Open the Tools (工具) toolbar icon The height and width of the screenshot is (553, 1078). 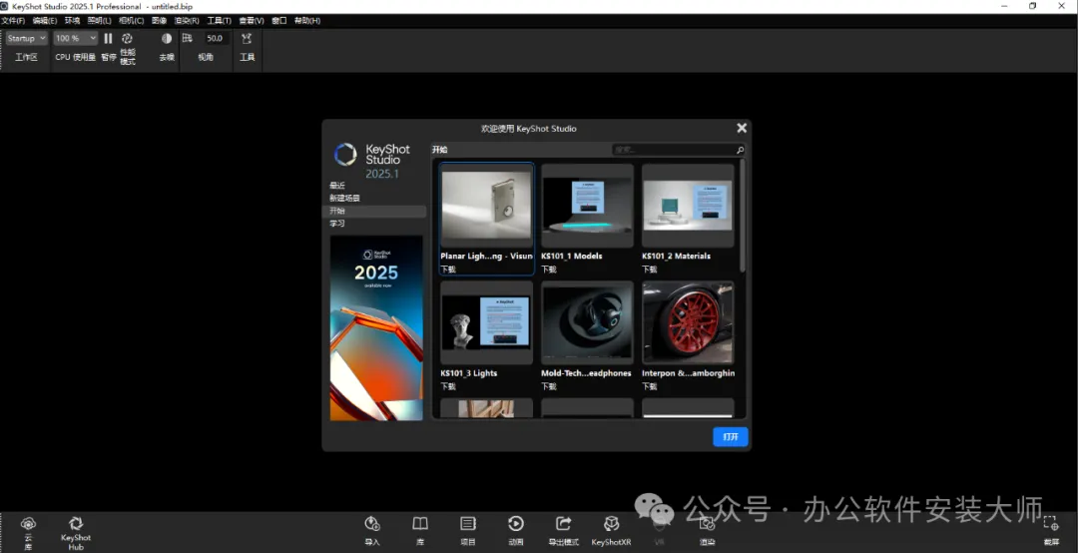(x=247, y=39)
